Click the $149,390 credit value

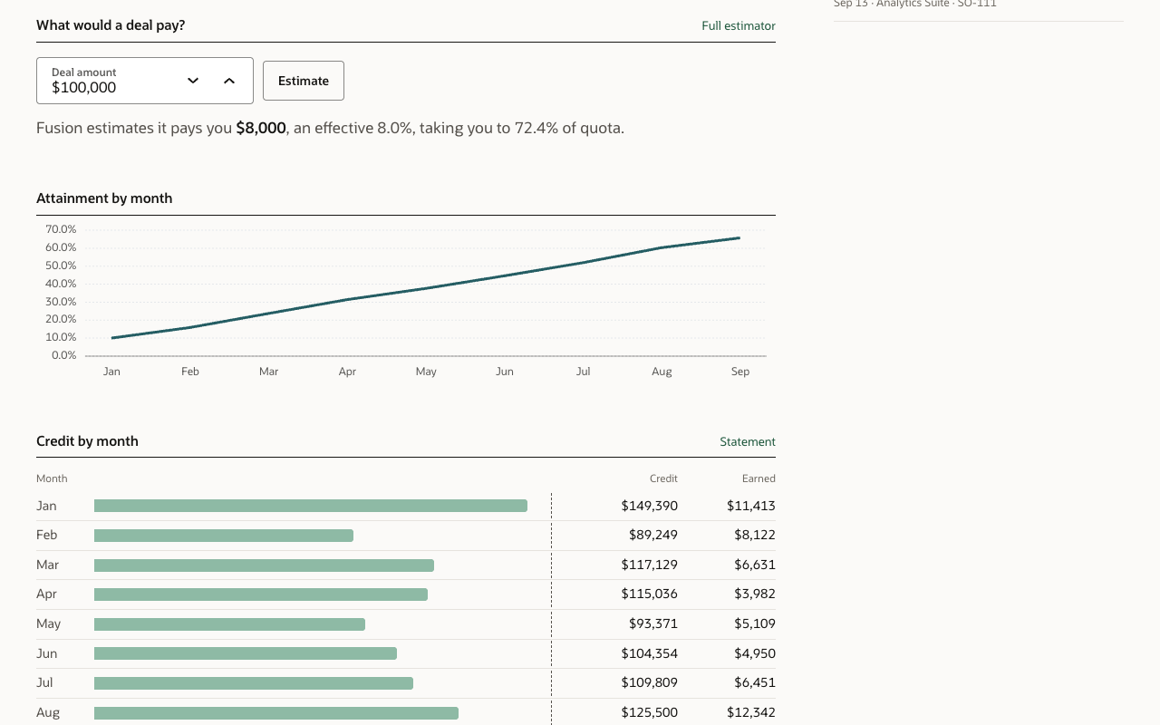(649, 506)
